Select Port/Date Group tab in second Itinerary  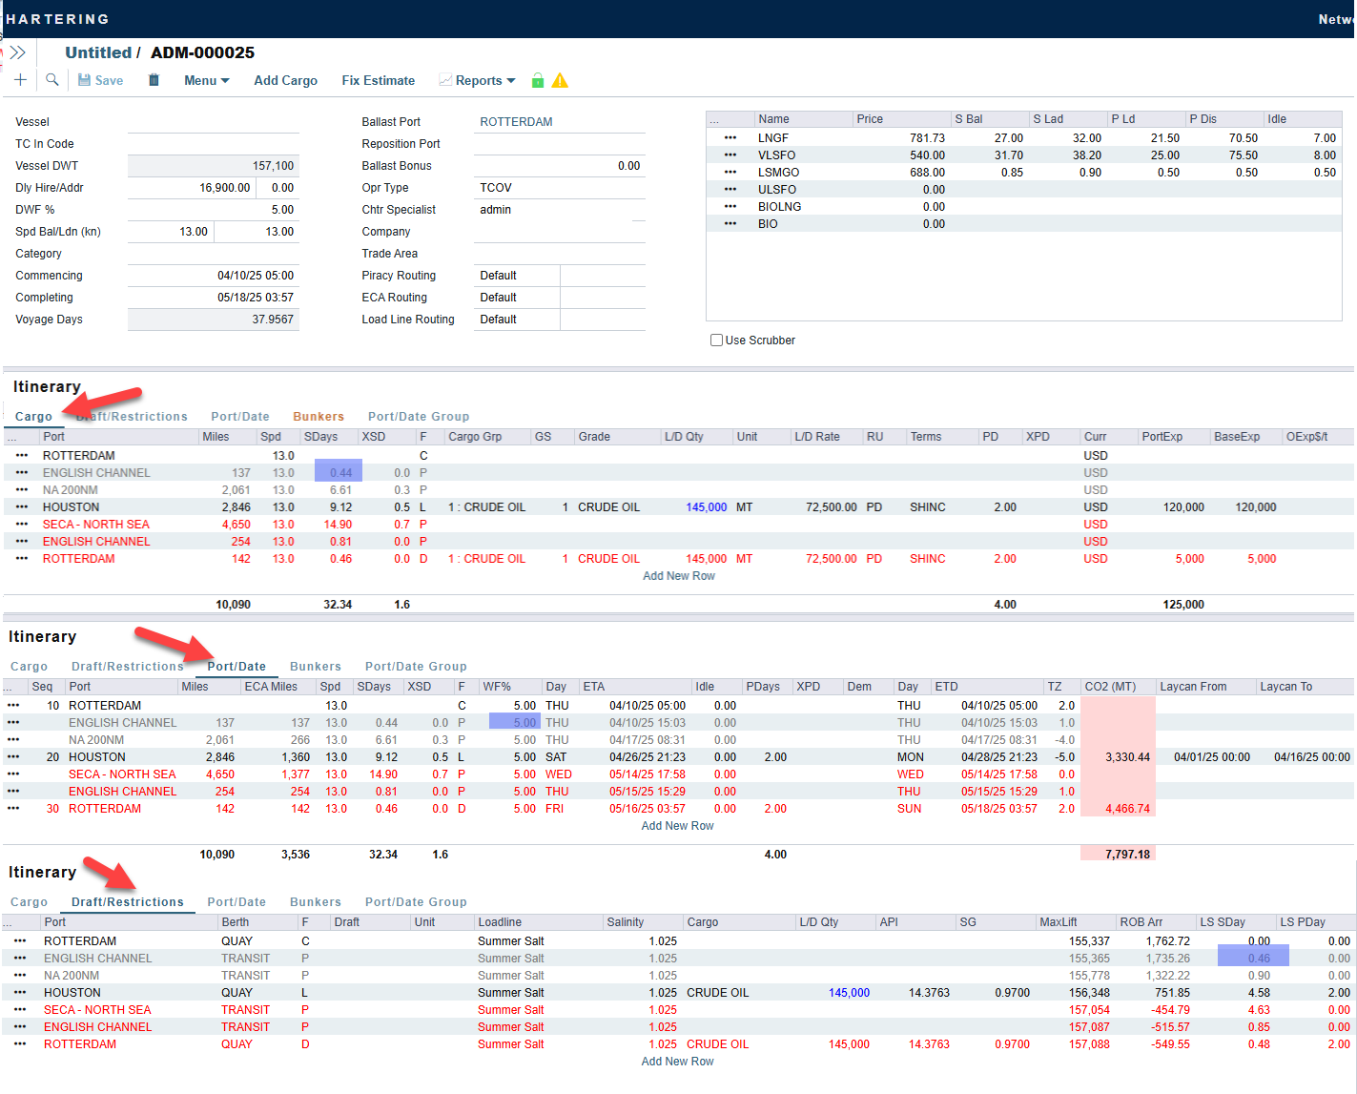coord(416,667)
